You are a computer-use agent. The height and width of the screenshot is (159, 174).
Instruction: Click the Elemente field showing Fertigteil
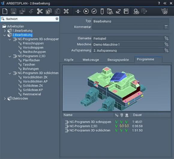(x=128, y=39)
